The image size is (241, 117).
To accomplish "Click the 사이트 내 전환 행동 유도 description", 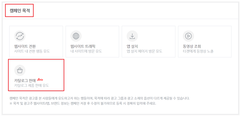I will pos(32,51).
